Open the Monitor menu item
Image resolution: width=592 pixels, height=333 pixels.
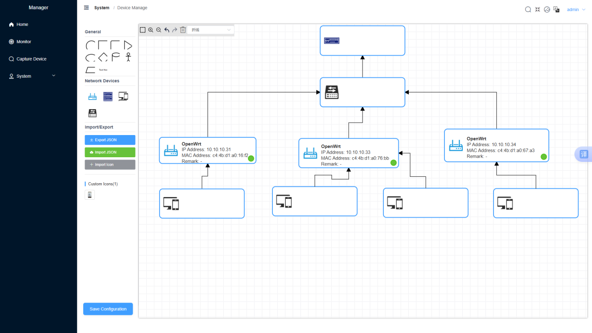coord(24,42)
